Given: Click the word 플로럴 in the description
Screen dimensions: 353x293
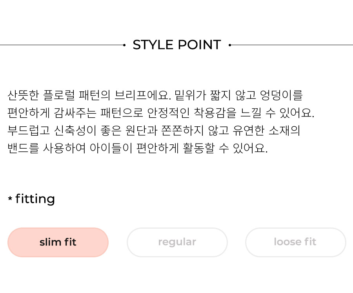Looking at the screenshot, I should [x=59, y=95].
